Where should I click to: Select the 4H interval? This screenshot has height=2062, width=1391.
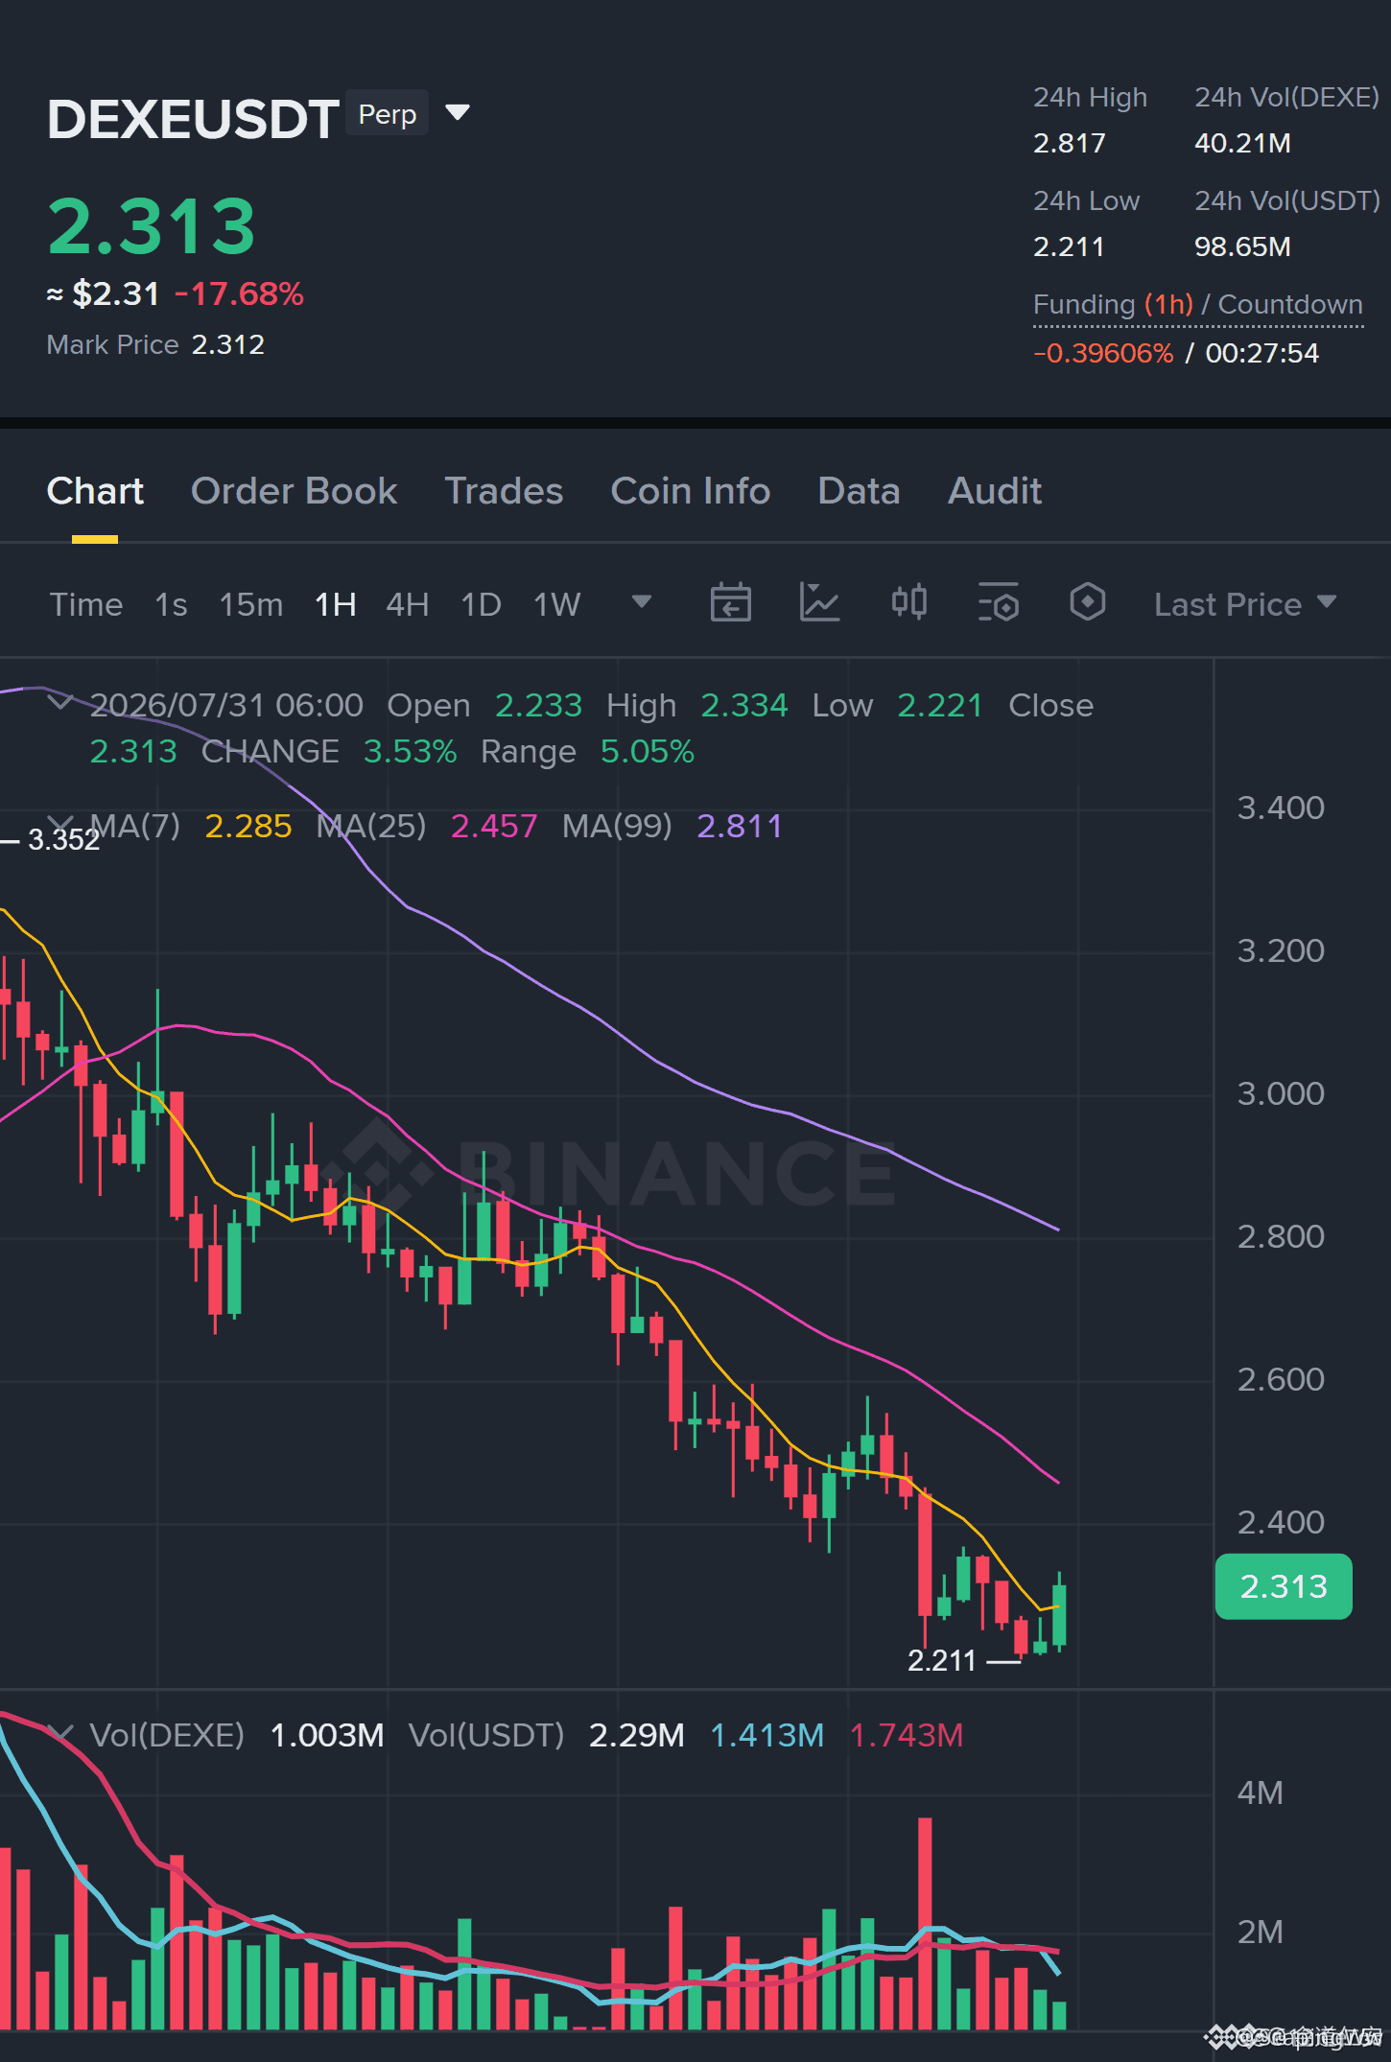coord(407,604)
